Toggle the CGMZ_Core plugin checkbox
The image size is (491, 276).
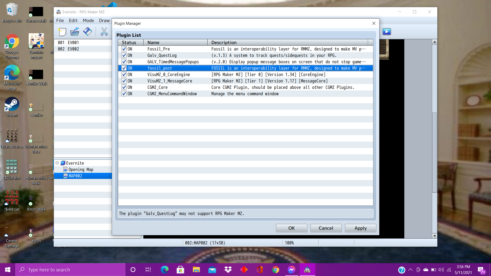coord(124,87)
